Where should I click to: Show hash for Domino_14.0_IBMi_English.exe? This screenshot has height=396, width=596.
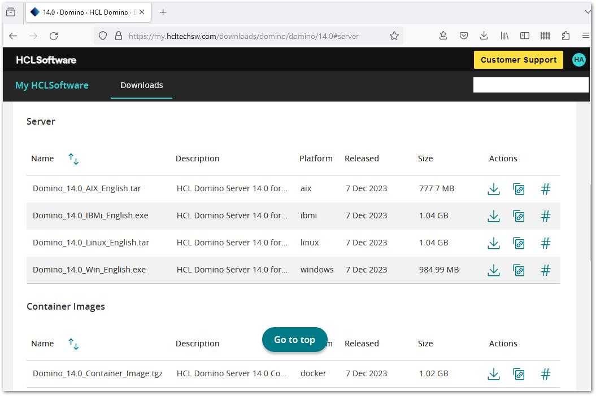pos(546,216)
